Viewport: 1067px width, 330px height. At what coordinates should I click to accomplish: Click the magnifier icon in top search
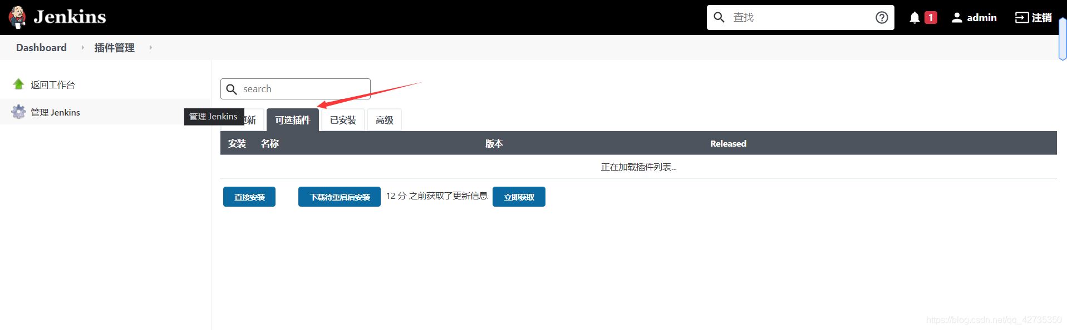pos(719,17)
